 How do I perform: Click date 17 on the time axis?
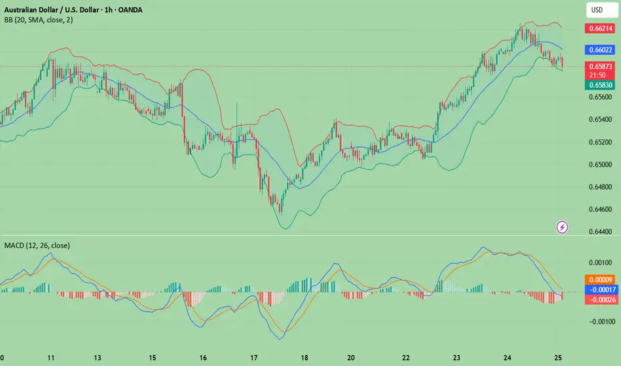254,358
